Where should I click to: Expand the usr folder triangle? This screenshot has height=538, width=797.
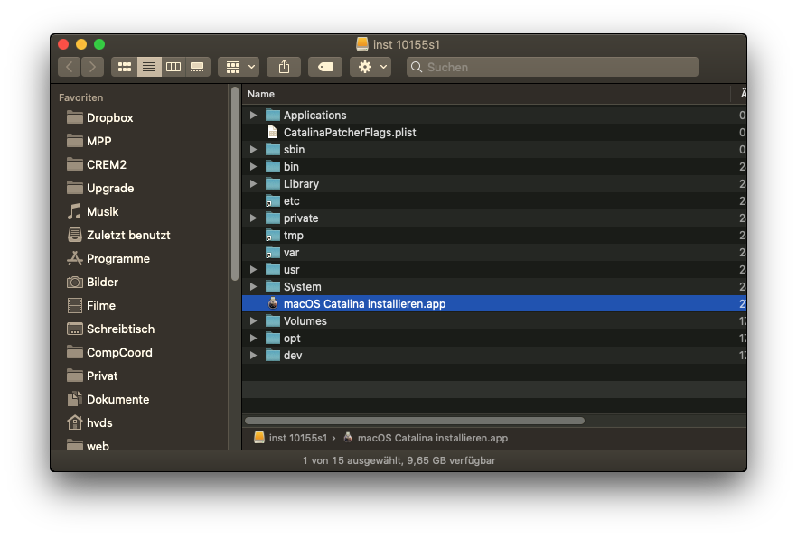[253, 270]
